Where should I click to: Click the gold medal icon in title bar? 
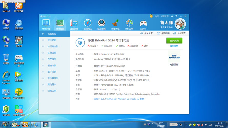(151, 16)
